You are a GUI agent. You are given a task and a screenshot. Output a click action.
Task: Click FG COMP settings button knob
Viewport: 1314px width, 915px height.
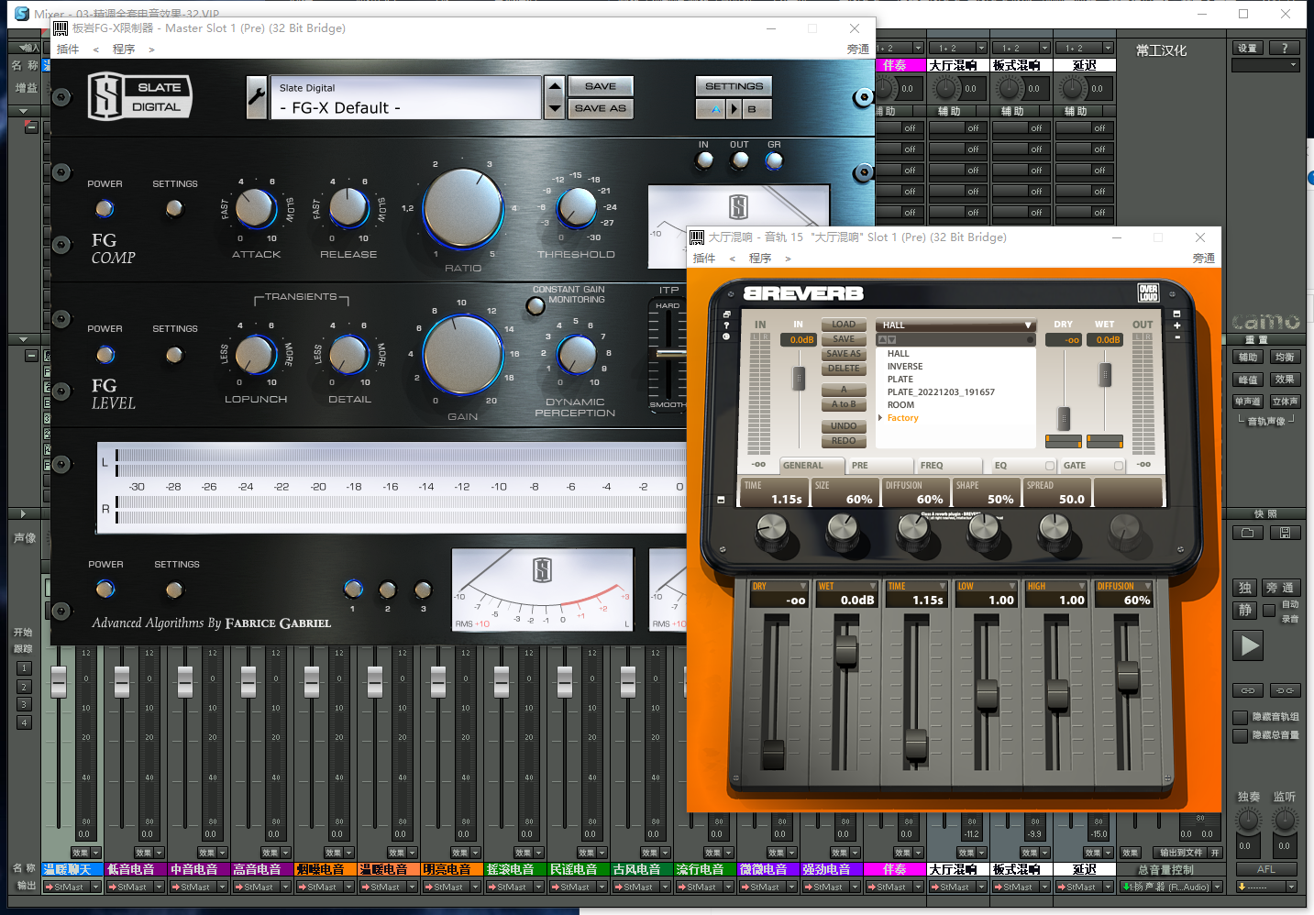174,209
